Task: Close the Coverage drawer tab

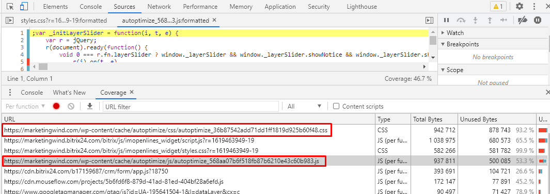Action: pos(132,92)
